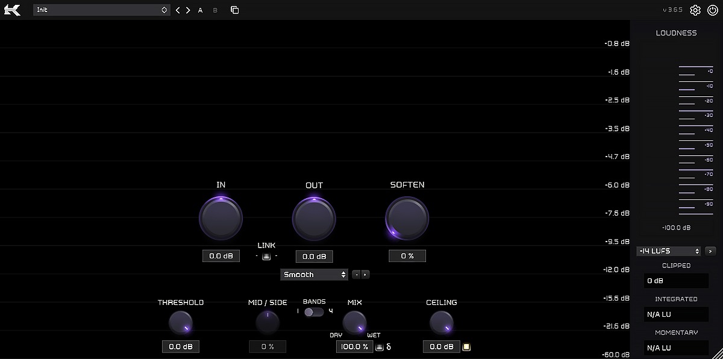Open the Smooth clipping mode dropdown

click(314, 275)
